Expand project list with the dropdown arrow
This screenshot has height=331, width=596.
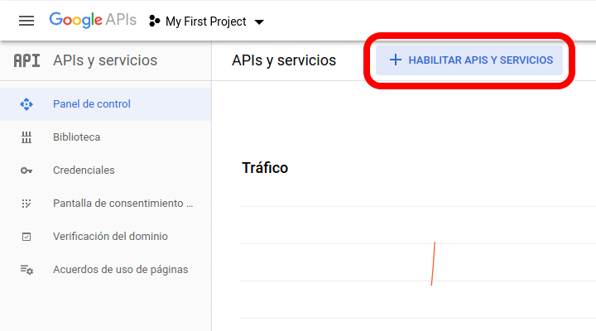[259, 22]
